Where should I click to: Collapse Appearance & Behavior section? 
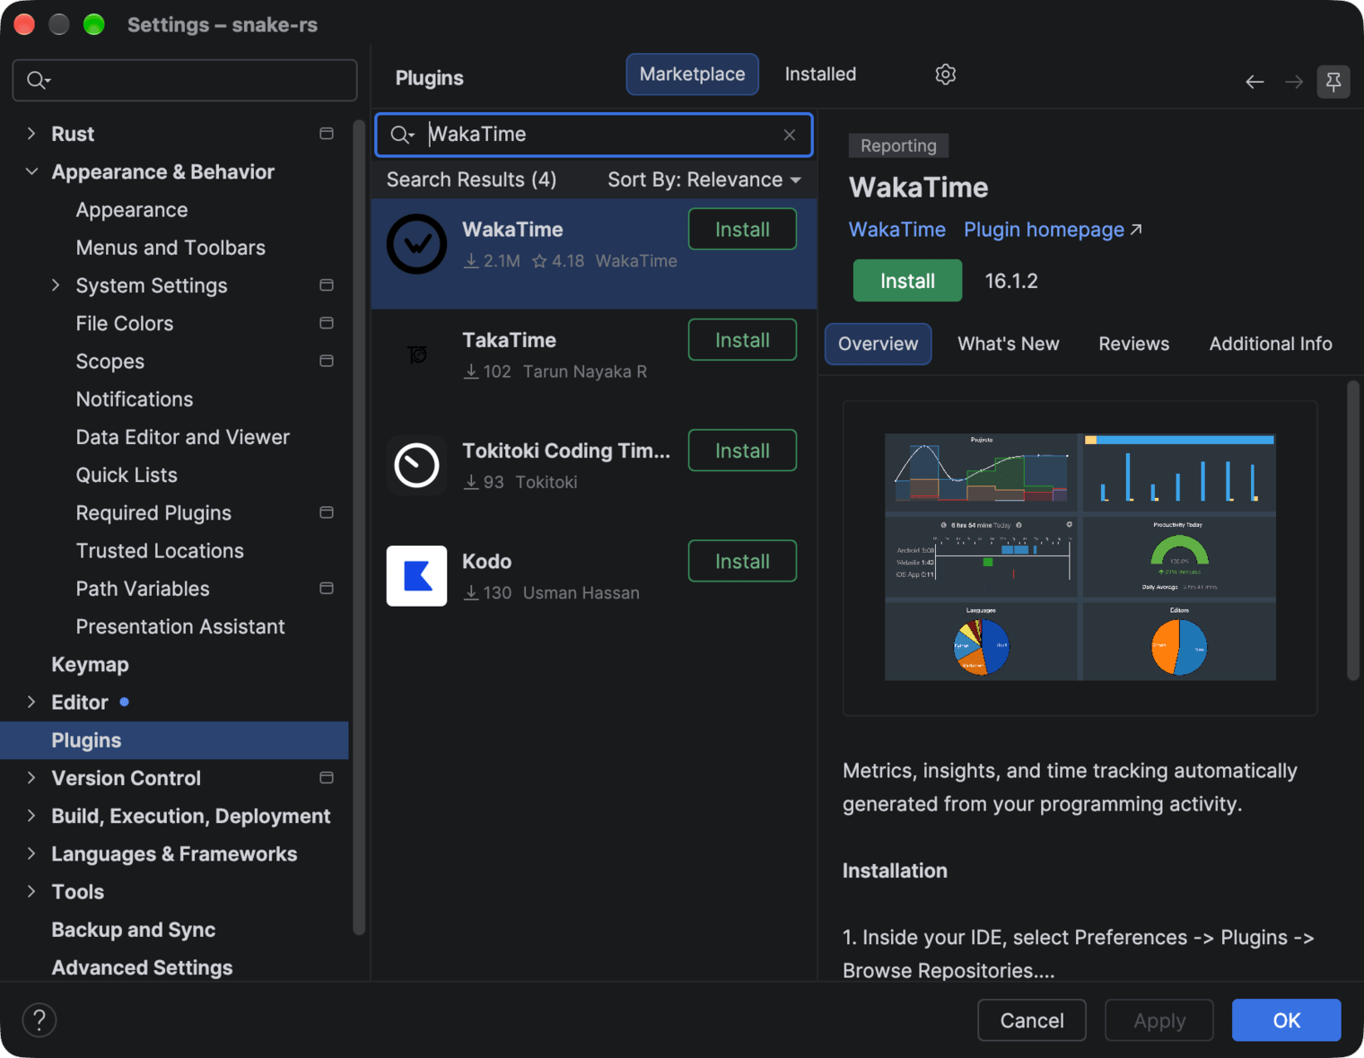(31, 171)
